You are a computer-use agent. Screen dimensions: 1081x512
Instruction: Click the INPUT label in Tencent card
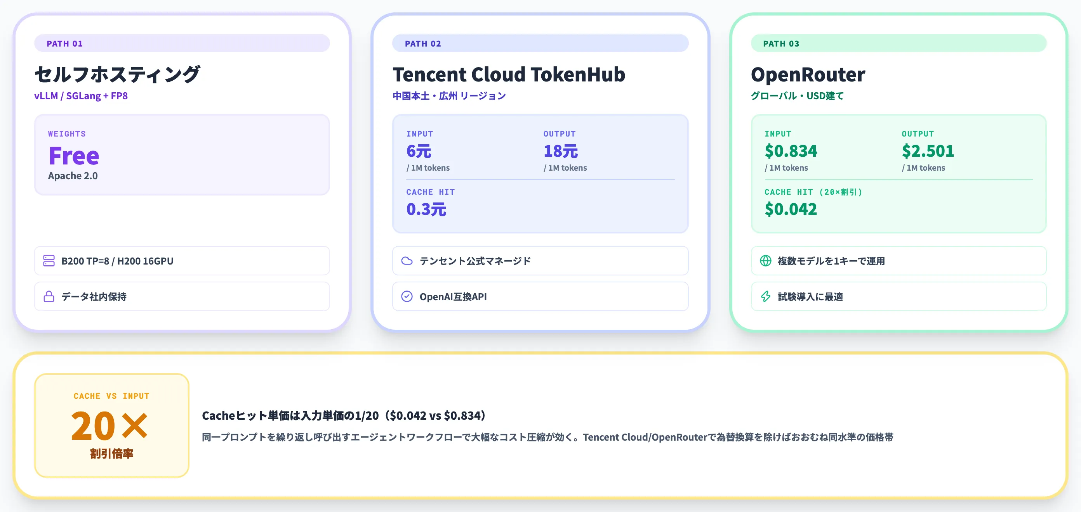420,134
